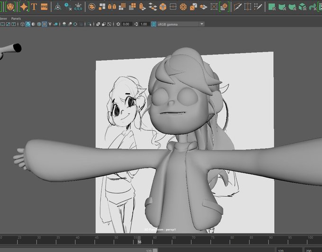
Task: Click the Merge to Center circular icon
Action: 183,7
